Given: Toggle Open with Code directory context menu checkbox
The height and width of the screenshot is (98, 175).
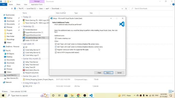Looking at the screenshot, I should tap(56, 47).
